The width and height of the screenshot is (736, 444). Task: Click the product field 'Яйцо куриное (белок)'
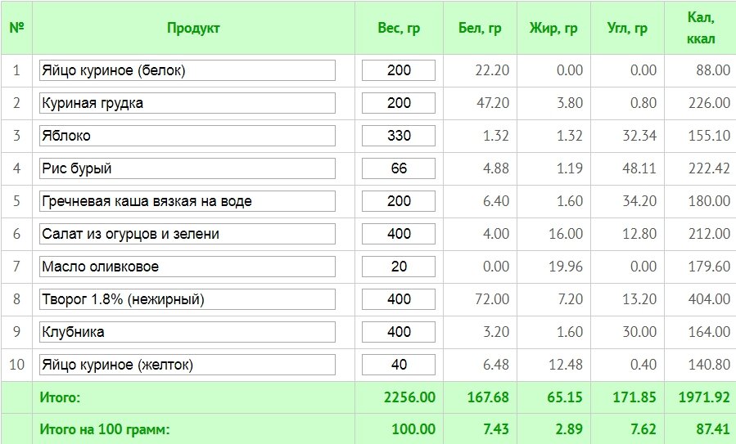click(x=187, y=70)
